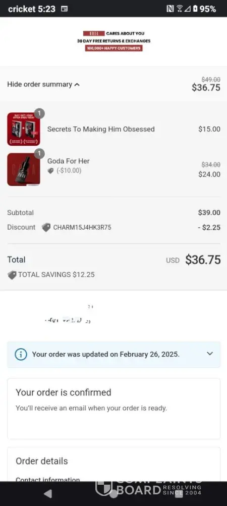Viewport: 227px width, 506px height.
Task: Select the CHARM15J4HK3R75 discount code
Action: (82, 228)
